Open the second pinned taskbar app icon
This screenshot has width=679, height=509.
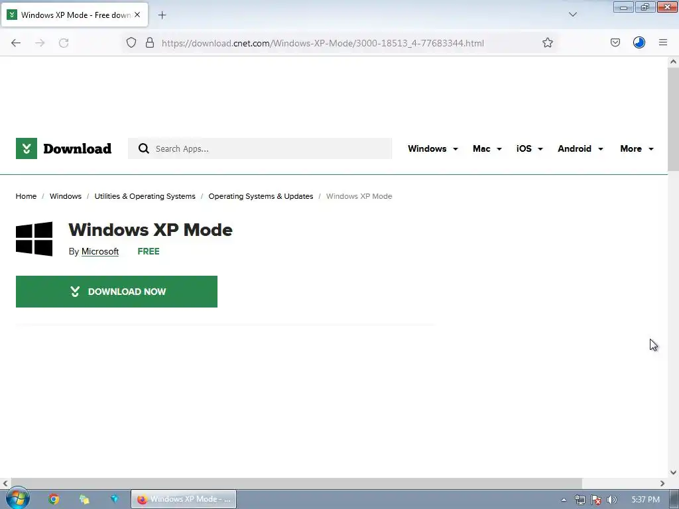coord(84,499)
